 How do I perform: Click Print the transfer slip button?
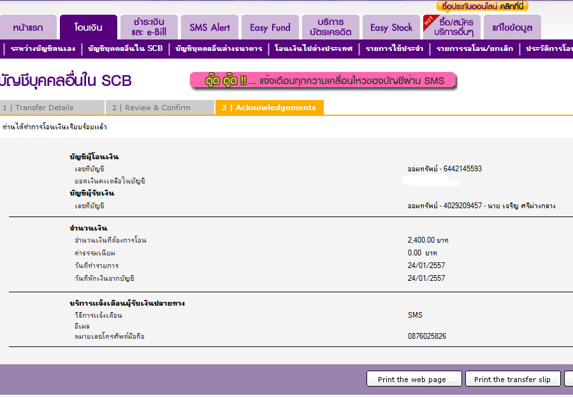(x=512, y=379)
